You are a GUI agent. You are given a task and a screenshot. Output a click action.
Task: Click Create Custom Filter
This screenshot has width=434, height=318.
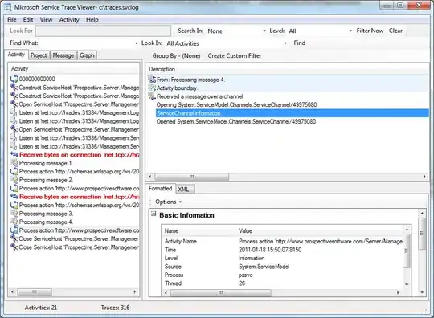click(x=235, y=56)
